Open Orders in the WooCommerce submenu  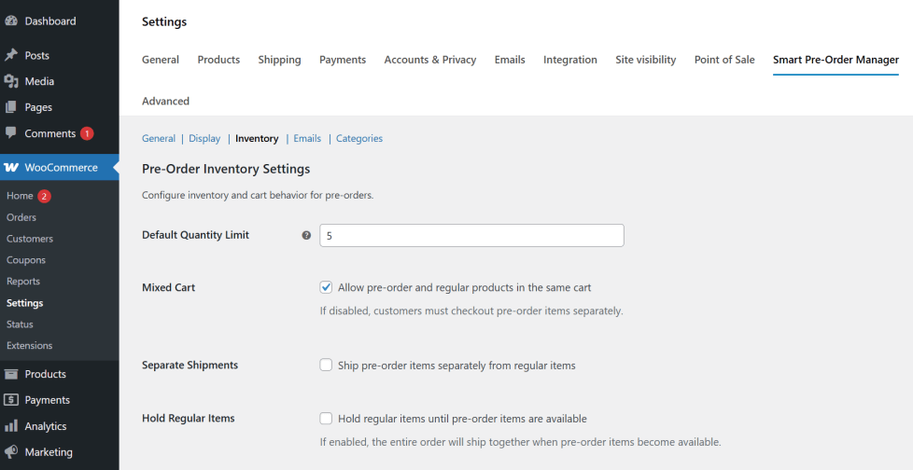[21, 217]
